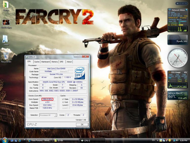This screenshot has width=190, height=143.
Task: Click the Multiplier x 6.0 value
Action: tap(47, 102)
